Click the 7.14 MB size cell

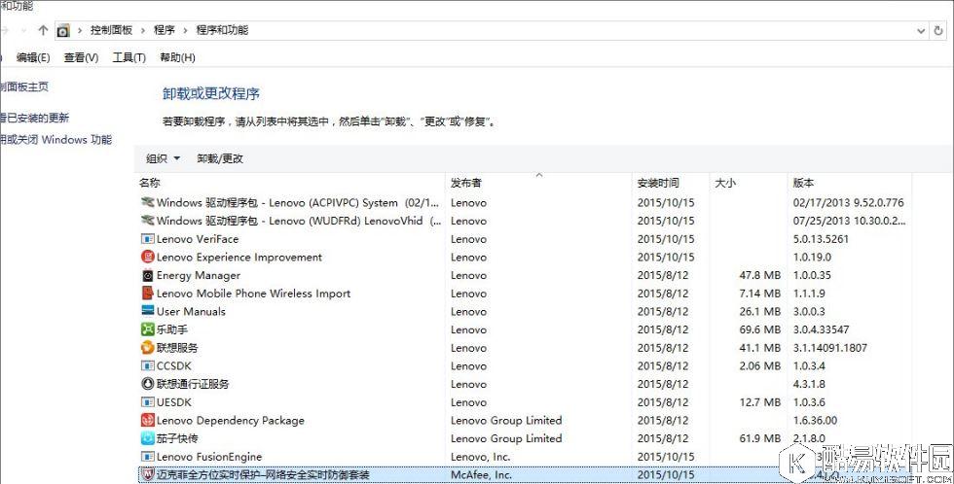[760, 294]
